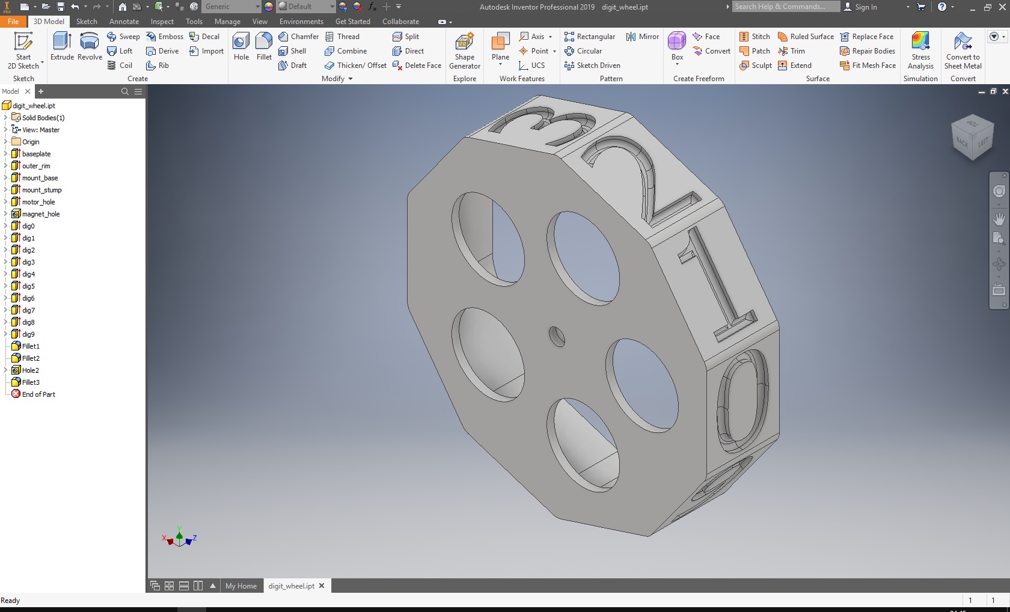Click Sign In

(860, 7)
